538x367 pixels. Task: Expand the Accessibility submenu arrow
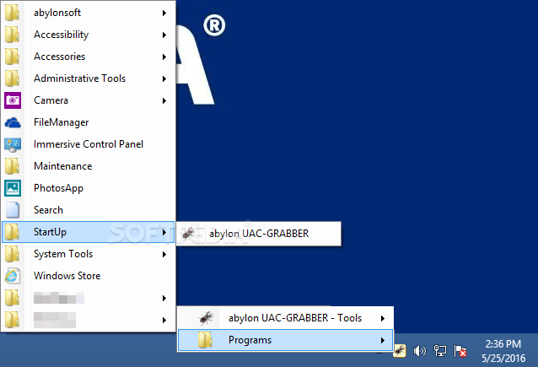coord(164,35)
